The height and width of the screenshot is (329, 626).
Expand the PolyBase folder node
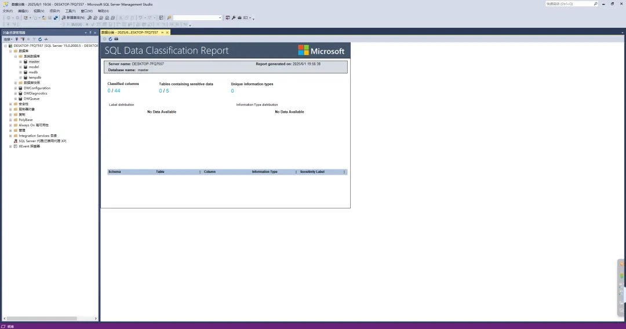coord(10,120)
